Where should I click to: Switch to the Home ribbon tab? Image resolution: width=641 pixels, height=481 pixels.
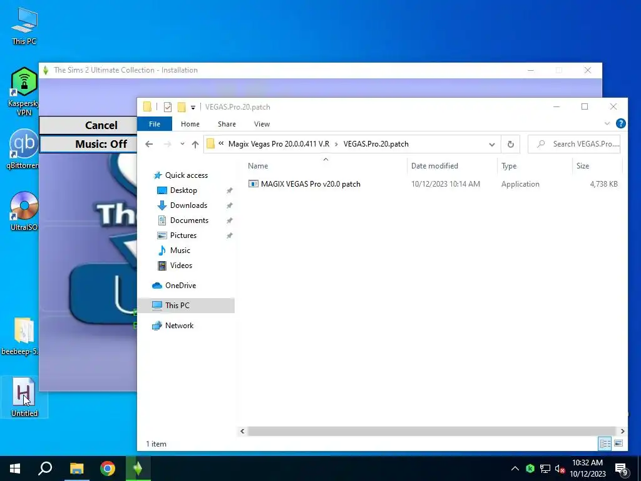pyautogui.click(x=190, y=124)
